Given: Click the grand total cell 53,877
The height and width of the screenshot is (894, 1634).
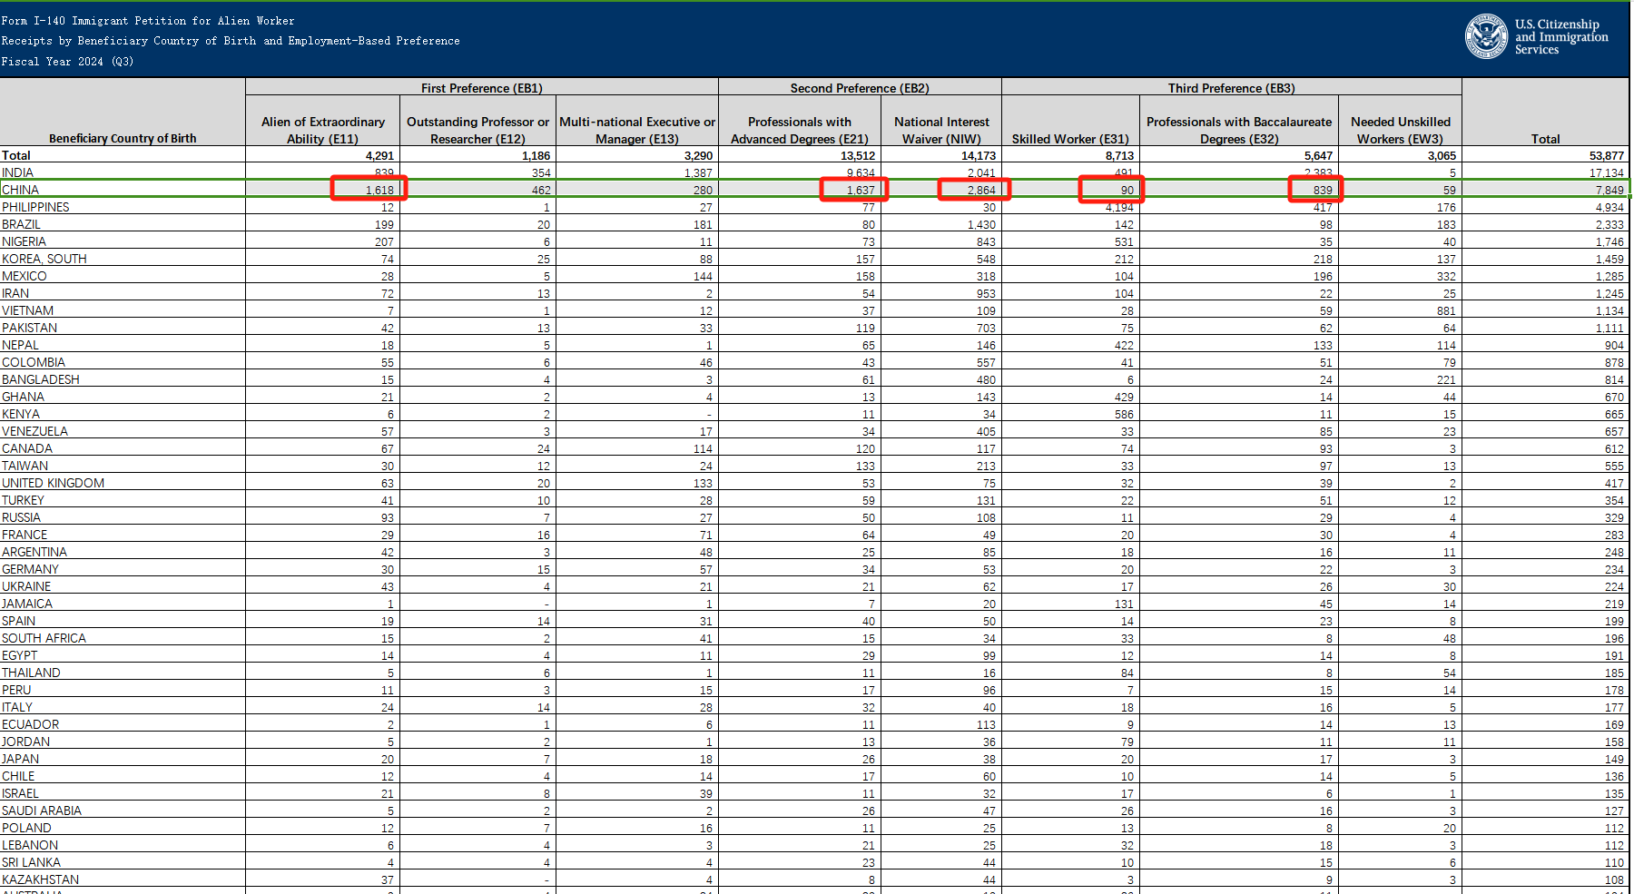Looking at the screenshot, I should coord(1606,155).
